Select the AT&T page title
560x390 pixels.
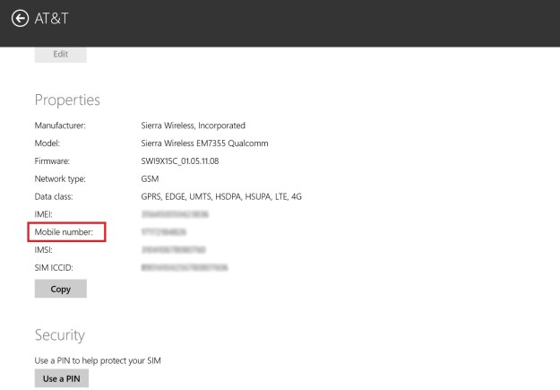pyautogui.click(x=51, y=18)
